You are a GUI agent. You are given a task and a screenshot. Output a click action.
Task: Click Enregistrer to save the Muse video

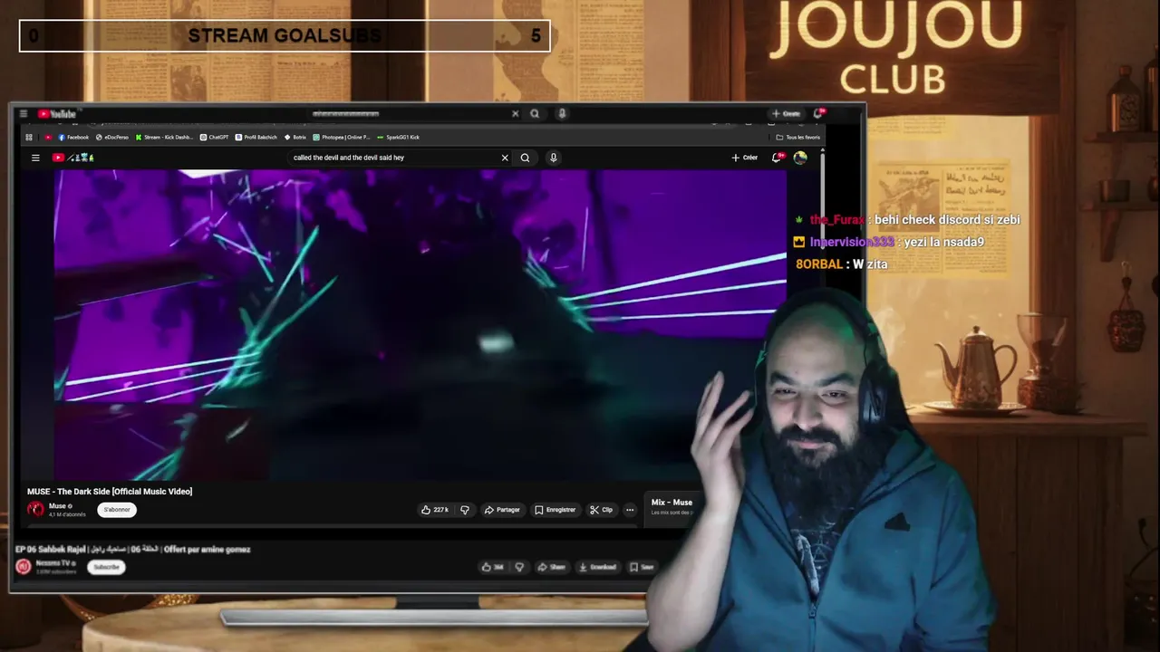point(555,510)
